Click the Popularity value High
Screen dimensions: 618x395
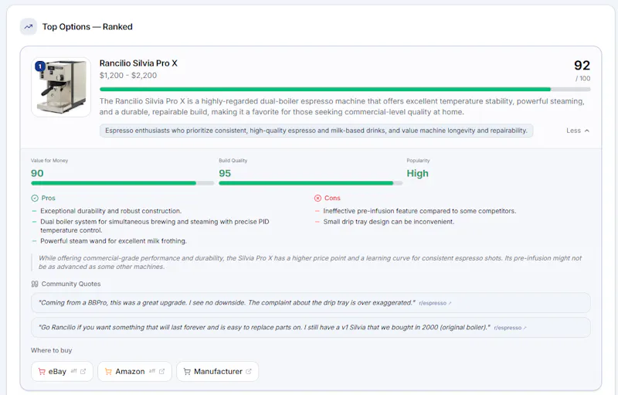pos(417,173)
